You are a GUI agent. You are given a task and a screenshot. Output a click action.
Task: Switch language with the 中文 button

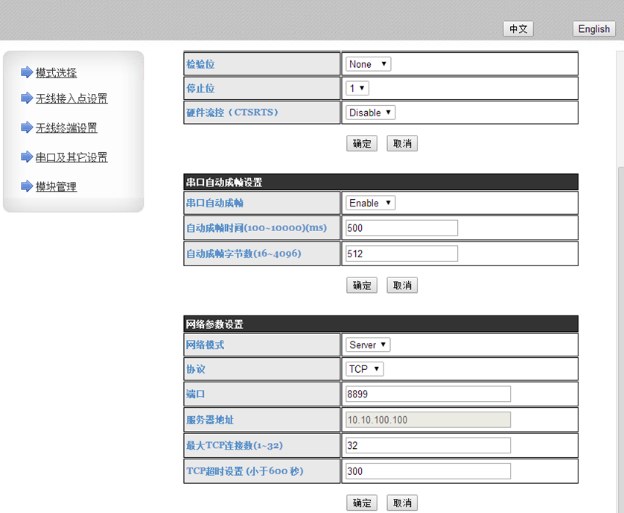tap(518, 28)
